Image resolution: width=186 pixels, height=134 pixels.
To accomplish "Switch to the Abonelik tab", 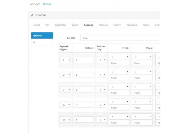I will (x=104, y=25).
